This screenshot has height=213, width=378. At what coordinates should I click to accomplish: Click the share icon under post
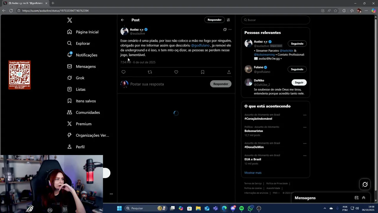(229, 72)
